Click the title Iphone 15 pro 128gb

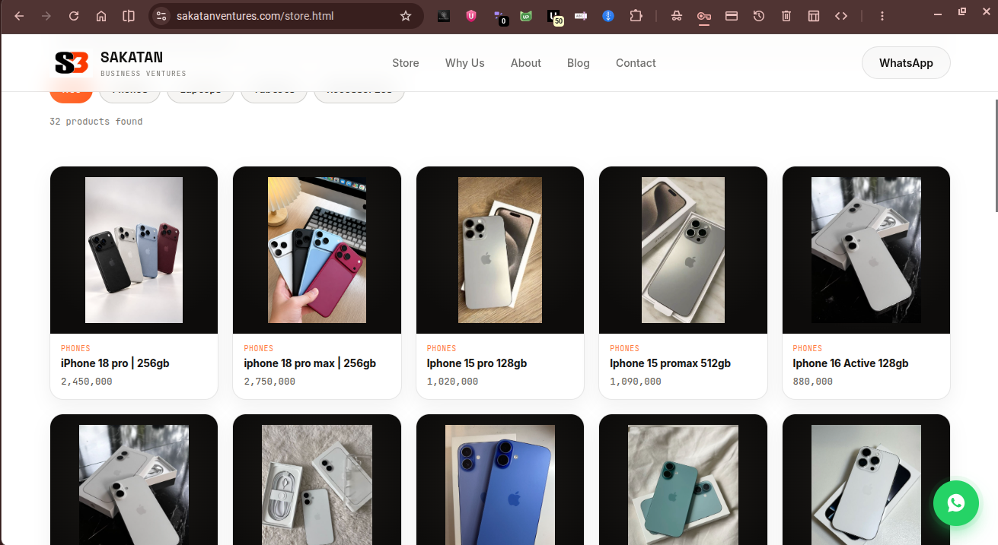pyautogui.click(x=477, y=363)
